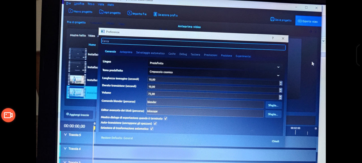Screen dimensions: 362x163
Task: Click Chiudi to close preferences
Action: click(x=275, y=141)
